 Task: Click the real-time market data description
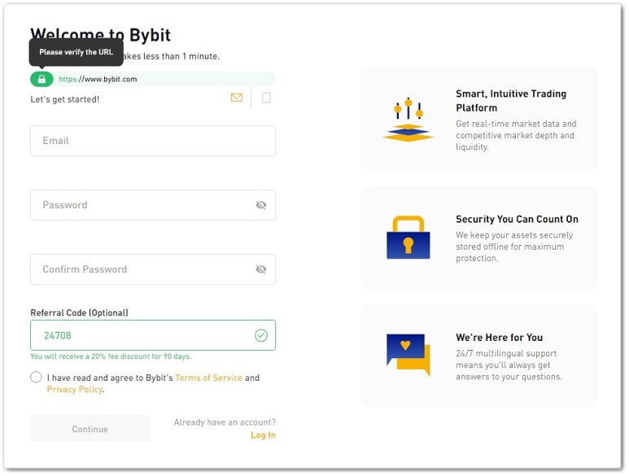[x=516, y=135]
